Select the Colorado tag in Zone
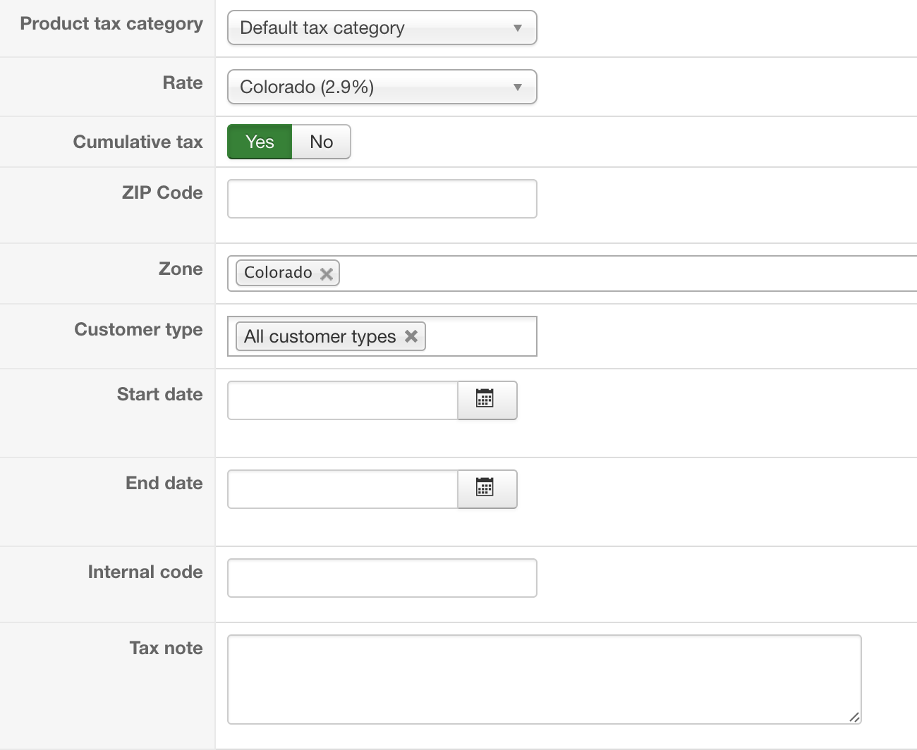 278,273
